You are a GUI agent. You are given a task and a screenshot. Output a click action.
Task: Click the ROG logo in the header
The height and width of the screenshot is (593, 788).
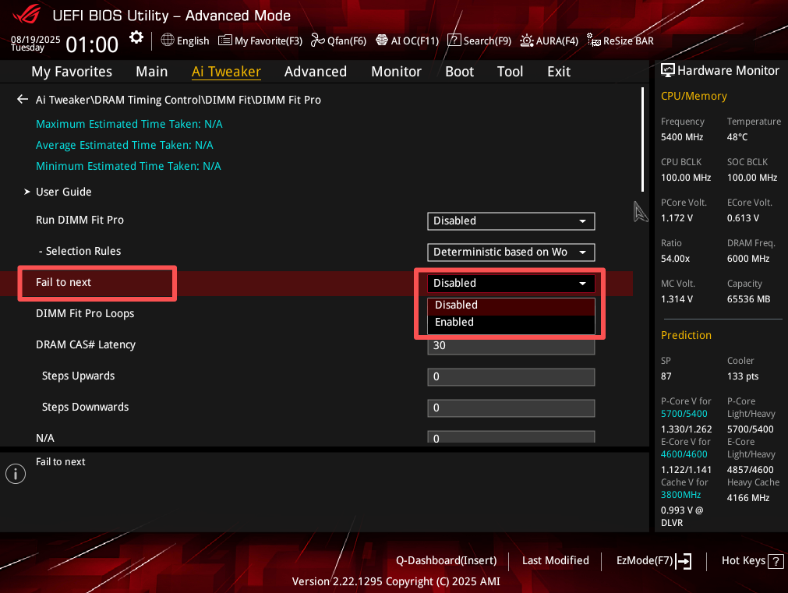[x=27, y=13]
